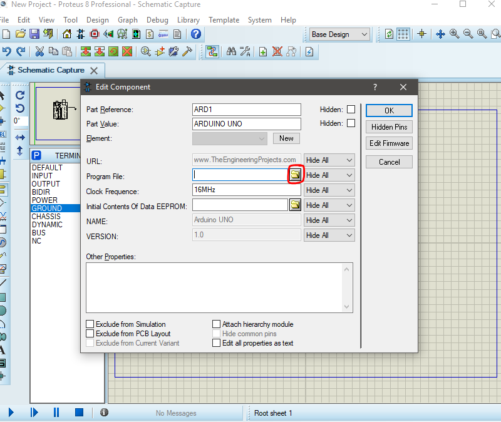Open the Help question mark icon
Screen dimensions: 501x422
[x=196, y=34]
